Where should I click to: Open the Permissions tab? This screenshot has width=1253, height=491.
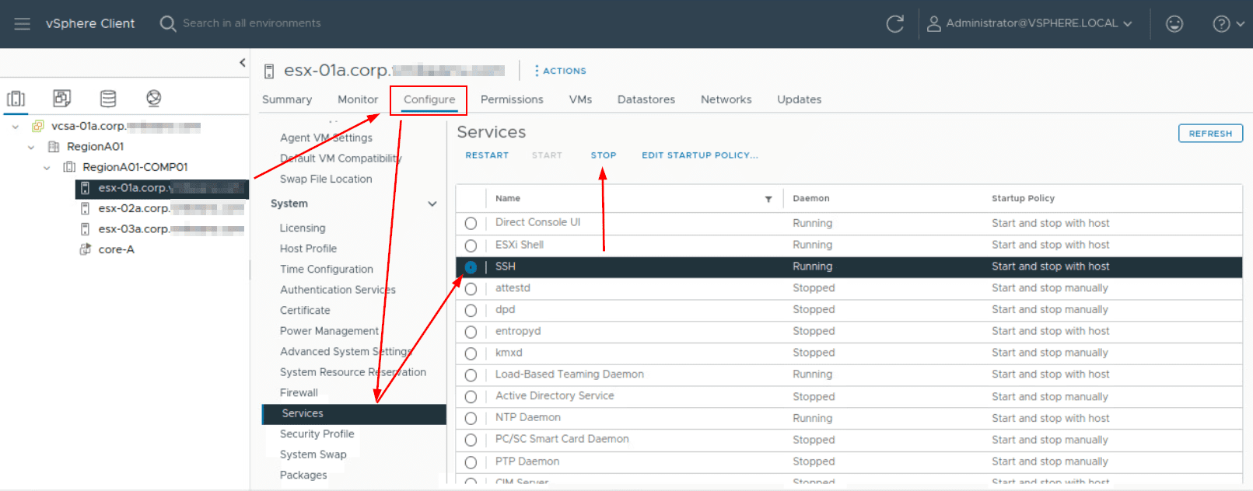512,99
